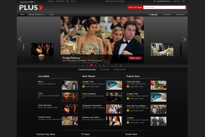
Task: Open Home and Away Just Added thumbnail
Action: pos(70,109)
